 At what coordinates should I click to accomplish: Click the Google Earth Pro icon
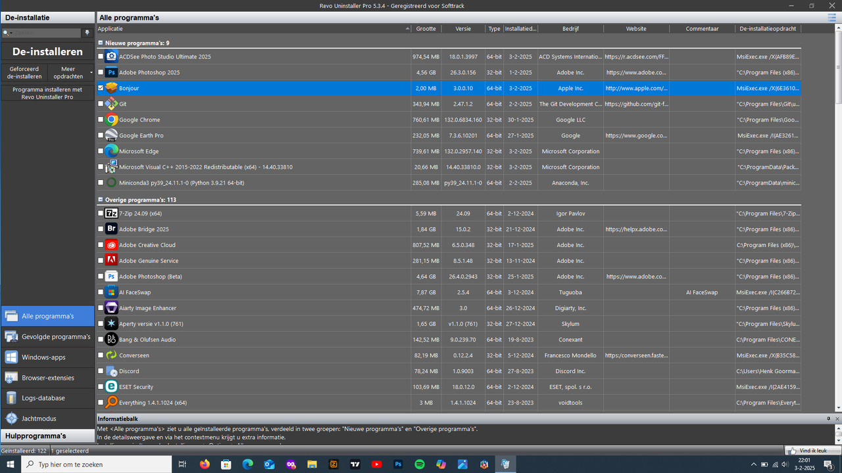point(111,135)
